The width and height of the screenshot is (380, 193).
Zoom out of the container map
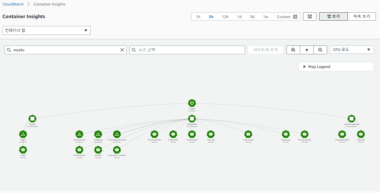click(x=320, y=50)
